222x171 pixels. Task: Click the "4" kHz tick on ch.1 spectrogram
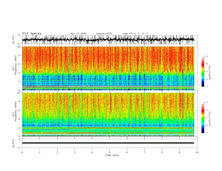(x=20, y=73)
